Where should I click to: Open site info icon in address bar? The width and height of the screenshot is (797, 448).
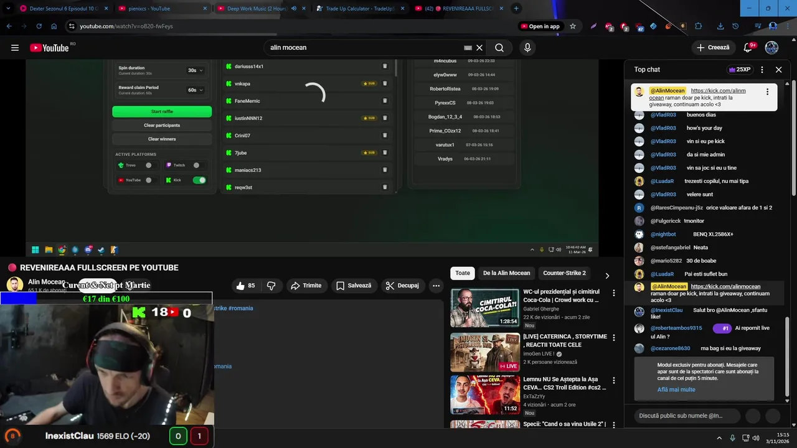72,26
